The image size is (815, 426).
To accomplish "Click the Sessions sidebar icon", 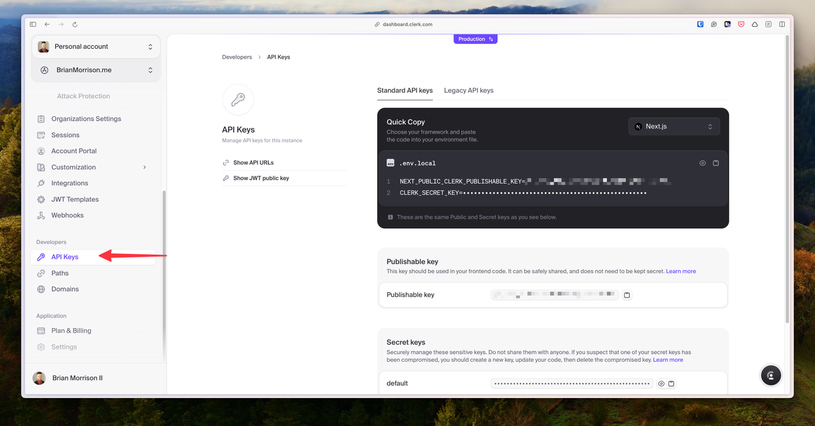I will coord(41,135).
